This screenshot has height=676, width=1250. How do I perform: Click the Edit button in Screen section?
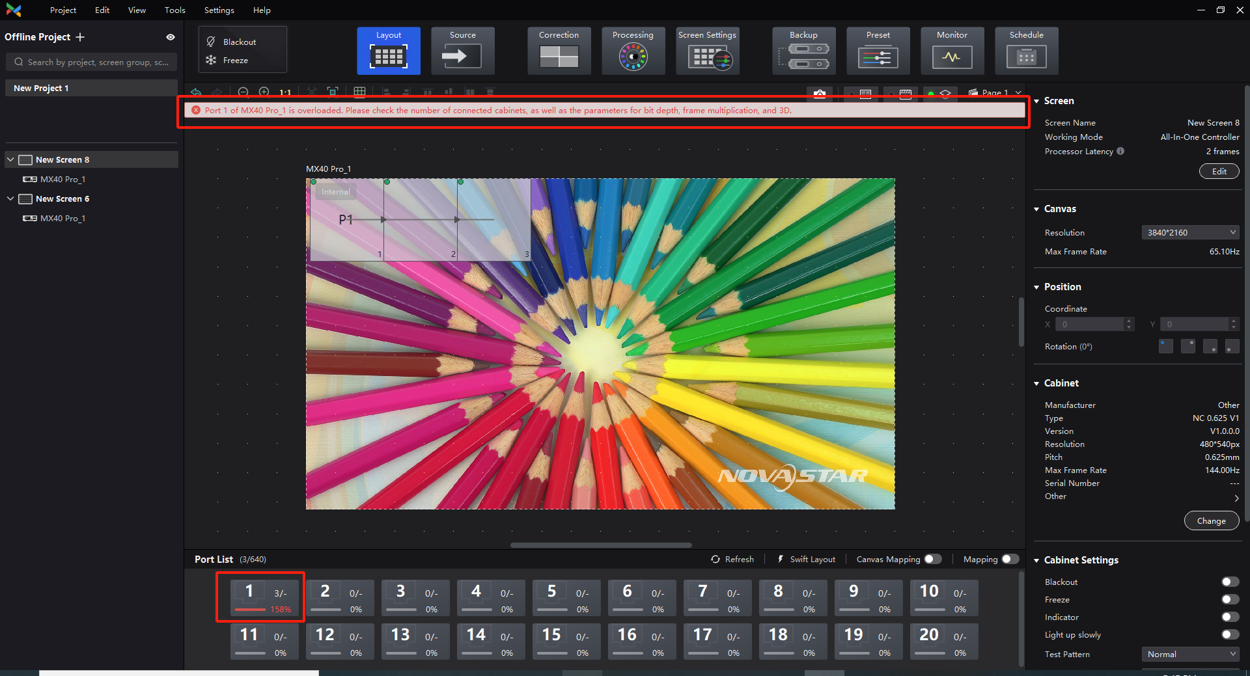(1219, 171)
